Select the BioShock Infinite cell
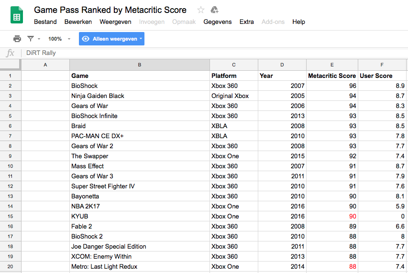 (x=140, y=116)
